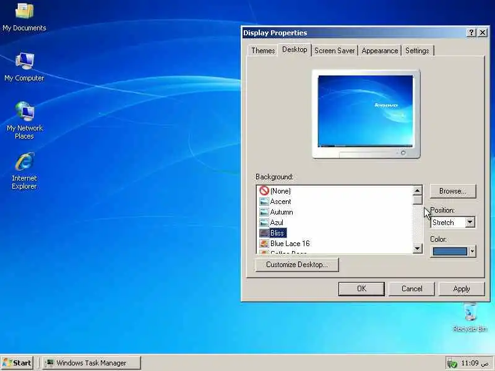495x371 pixels.
Task: Click the Autumn wallpaper icon
Action: click(264, 212)
